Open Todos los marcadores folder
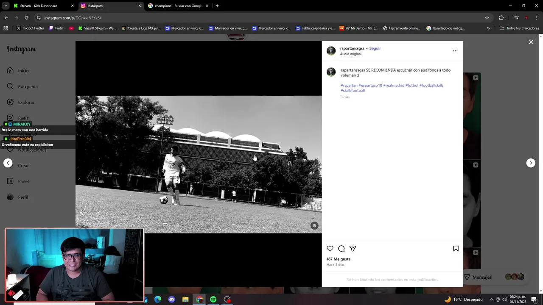 (519, 28)
